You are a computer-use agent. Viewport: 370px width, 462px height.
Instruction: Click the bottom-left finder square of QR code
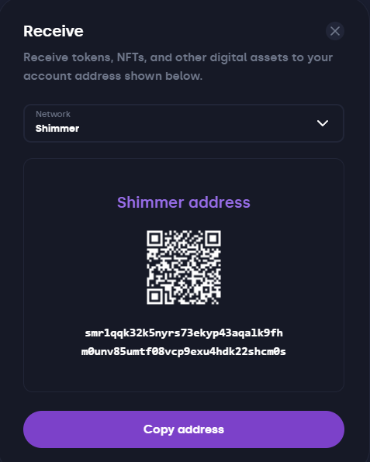(x=155, y=296)
